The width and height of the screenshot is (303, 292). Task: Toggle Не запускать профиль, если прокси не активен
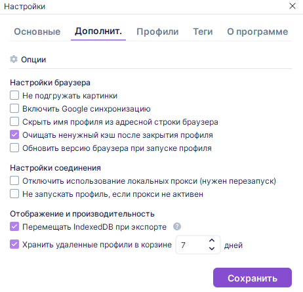14,194
